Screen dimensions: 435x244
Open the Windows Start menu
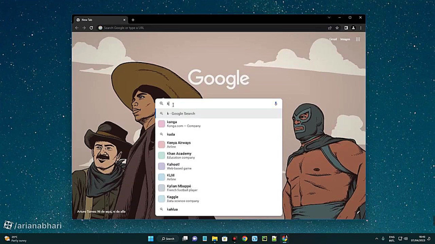tap(151, 239)
